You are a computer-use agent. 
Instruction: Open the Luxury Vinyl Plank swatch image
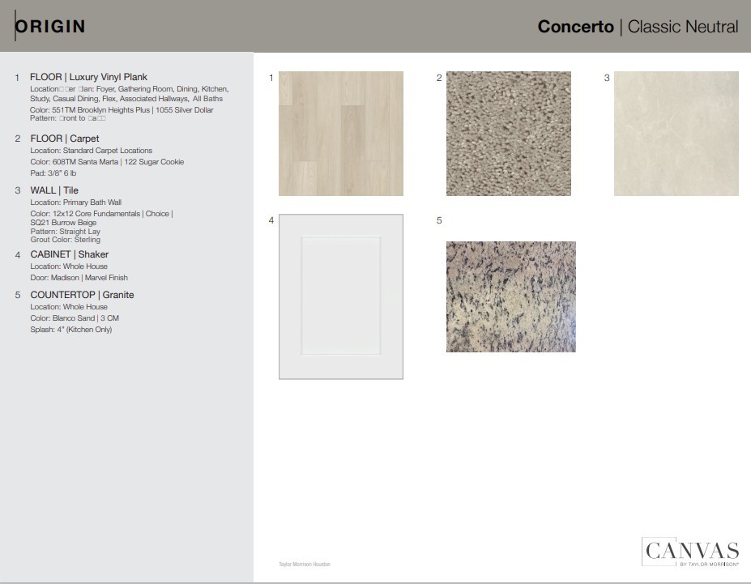[340, 133]
